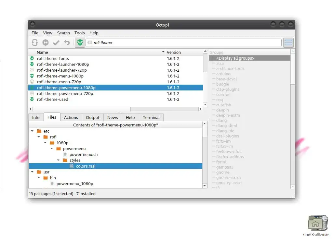The width and height of the screenshot is (333, 249).
Task: Click the status icon of rofi-theme-powermenu-720p
Action: (x=32, y=93)
